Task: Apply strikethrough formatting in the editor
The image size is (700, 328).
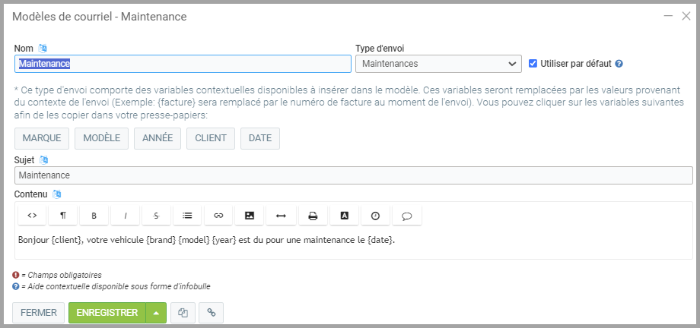Action: (156, 216)
